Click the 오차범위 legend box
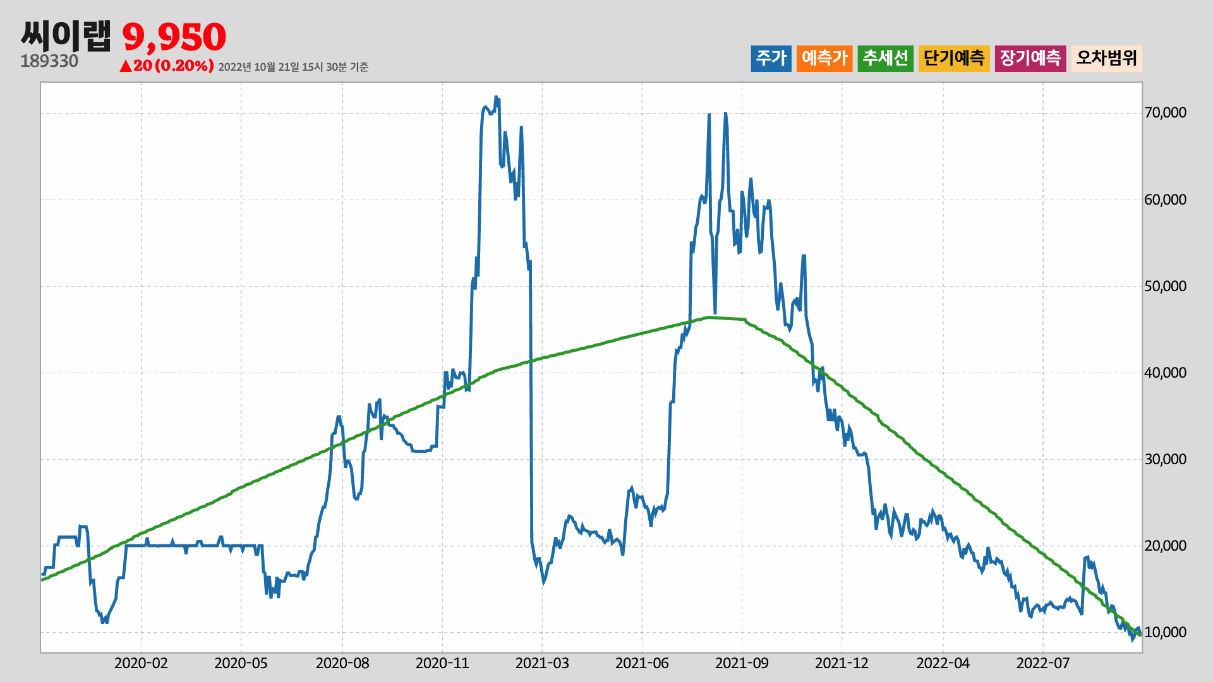 click(1106, 59)
